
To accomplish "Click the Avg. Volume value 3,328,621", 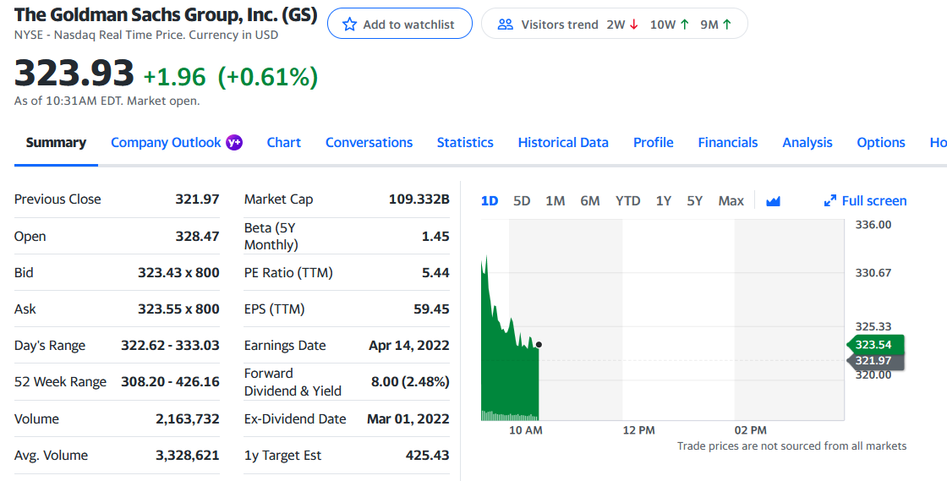I will point(188,455).
